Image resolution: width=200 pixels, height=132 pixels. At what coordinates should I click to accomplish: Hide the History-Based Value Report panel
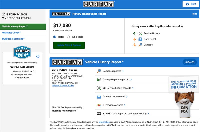194,14
